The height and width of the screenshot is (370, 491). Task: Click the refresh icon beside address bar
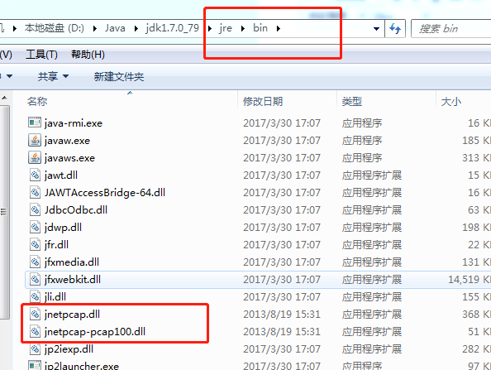point(395,28)
